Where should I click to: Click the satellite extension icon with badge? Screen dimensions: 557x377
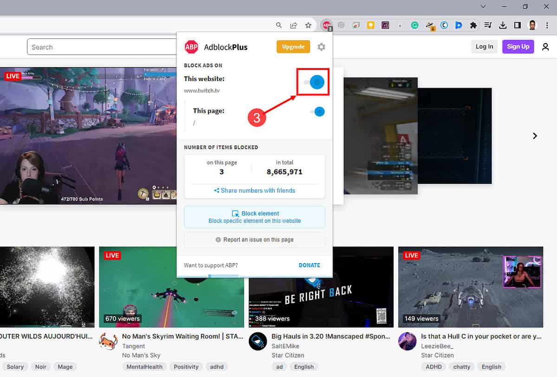430,26
